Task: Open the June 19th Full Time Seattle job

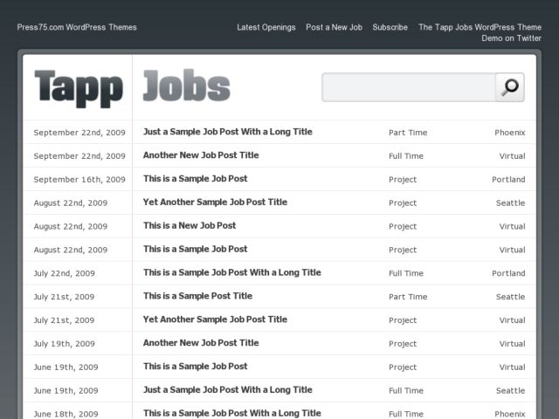Action: pos(228,390)
